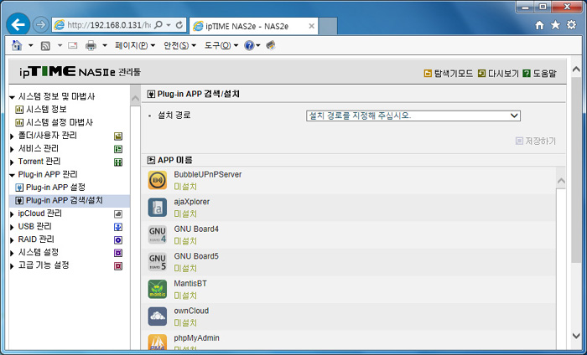Screen dimensions: 587x355
Task: Click the last command bar icon after Help
Action: 271,45
